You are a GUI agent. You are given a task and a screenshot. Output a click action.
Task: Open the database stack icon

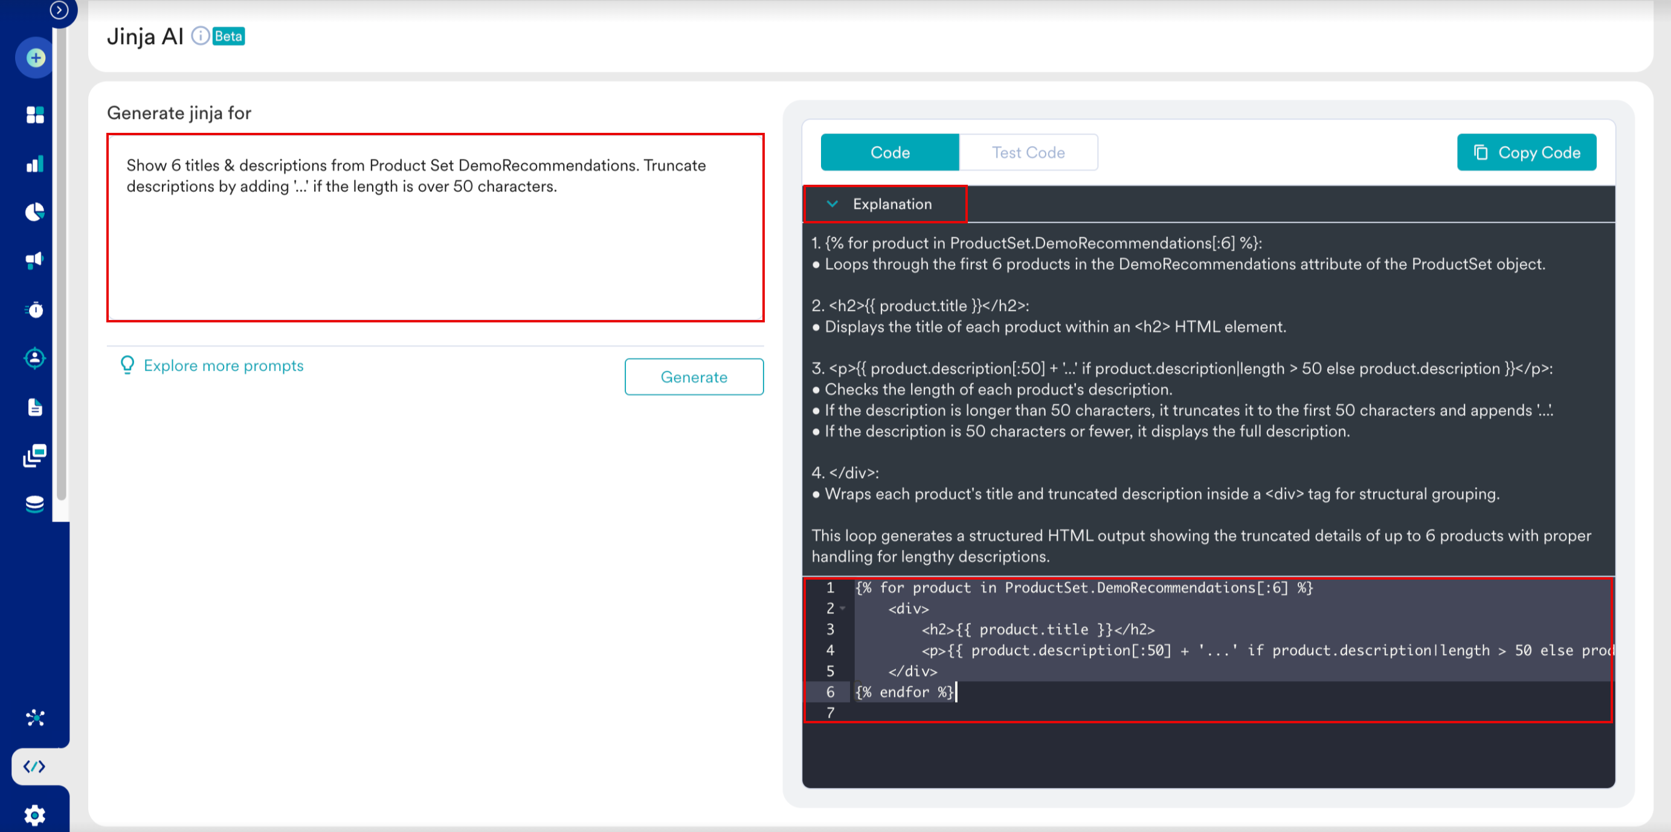click(x=35, y=504)
